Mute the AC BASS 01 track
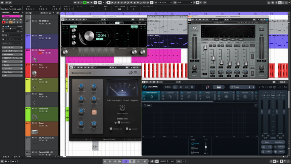Image resolution: width=291 pixels, height=164 pixels. (x=33, y=21)
